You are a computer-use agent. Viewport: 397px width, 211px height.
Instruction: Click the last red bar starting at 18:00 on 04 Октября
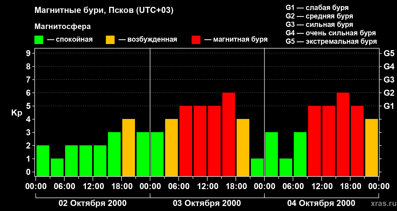(x=357, y=141)
